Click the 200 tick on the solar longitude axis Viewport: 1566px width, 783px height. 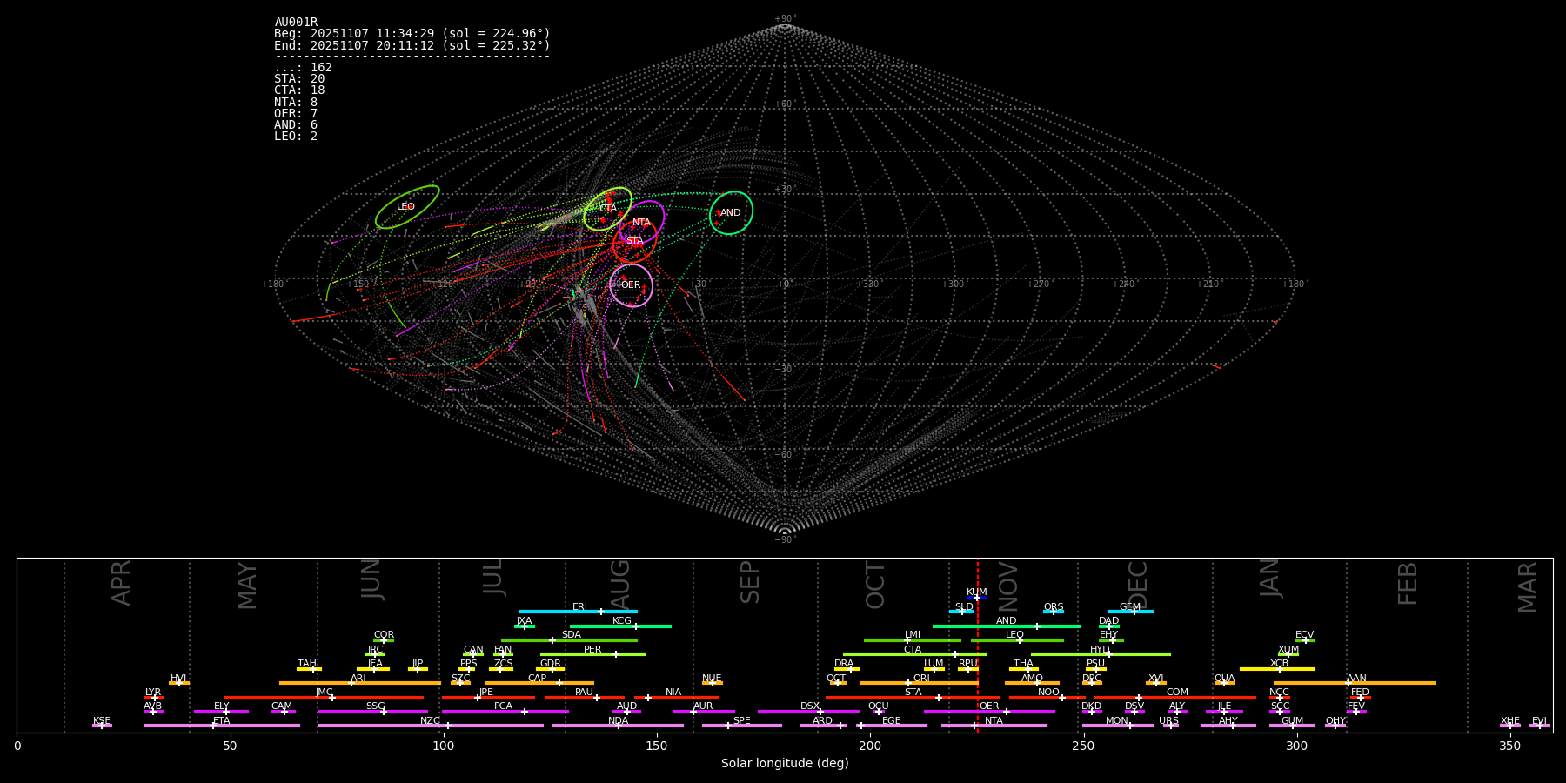click(870, 746)
